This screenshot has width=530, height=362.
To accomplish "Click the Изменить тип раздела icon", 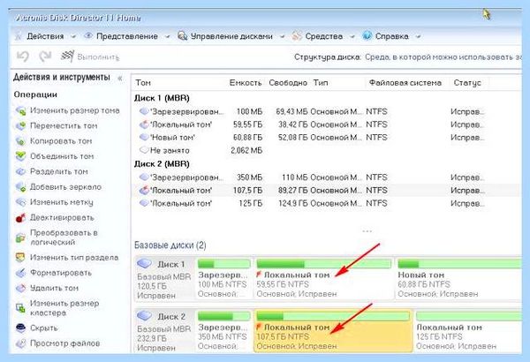I will 20,258.
